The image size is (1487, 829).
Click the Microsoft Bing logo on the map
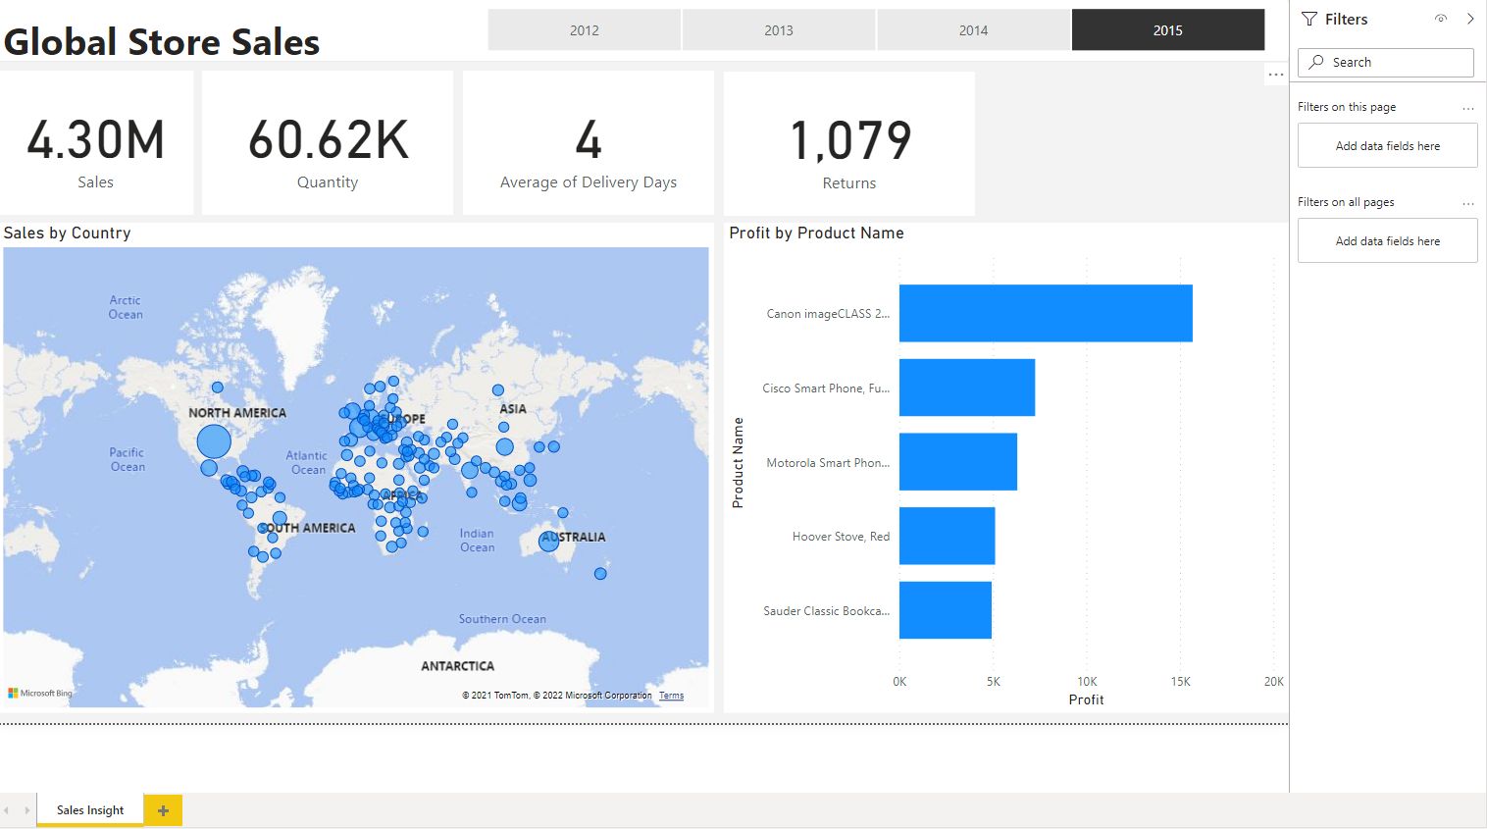pyautogui.click(x=37, y=693)
